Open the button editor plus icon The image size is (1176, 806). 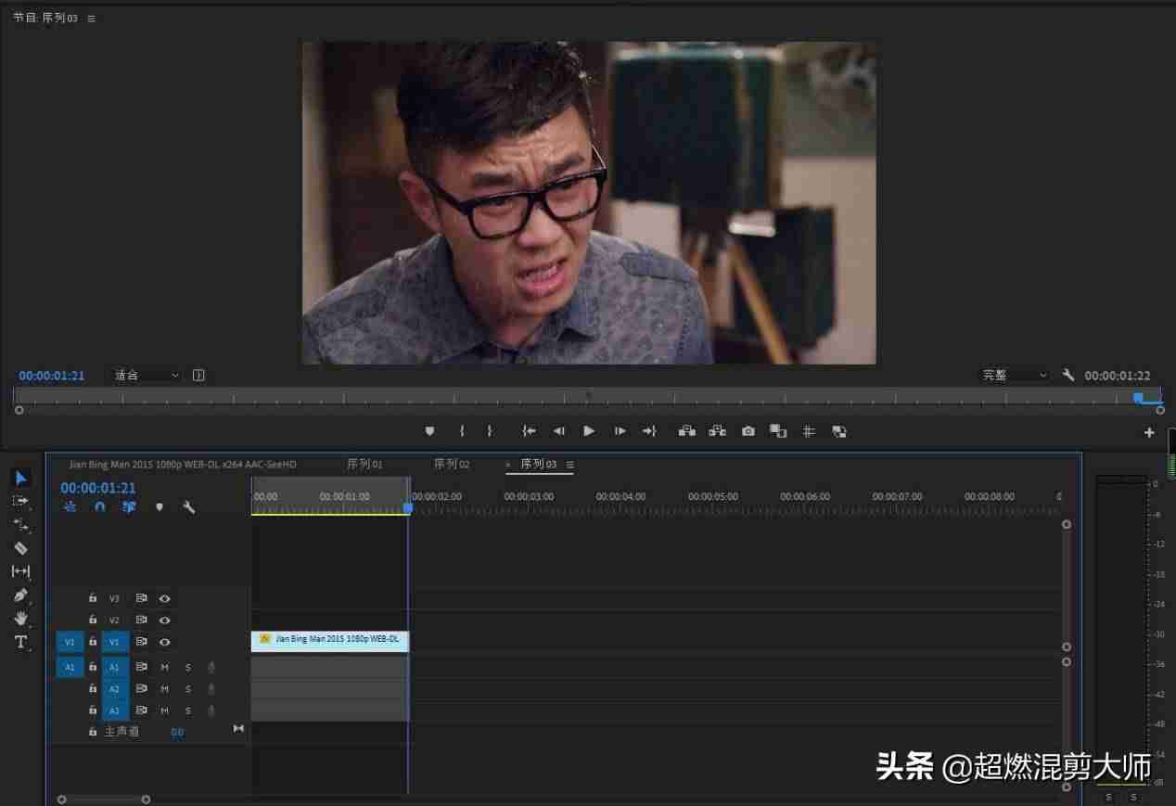(1149, 432)
